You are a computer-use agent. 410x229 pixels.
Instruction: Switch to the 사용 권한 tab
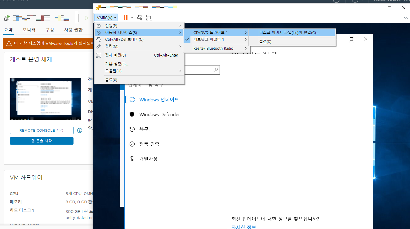(x=73, y=30)
